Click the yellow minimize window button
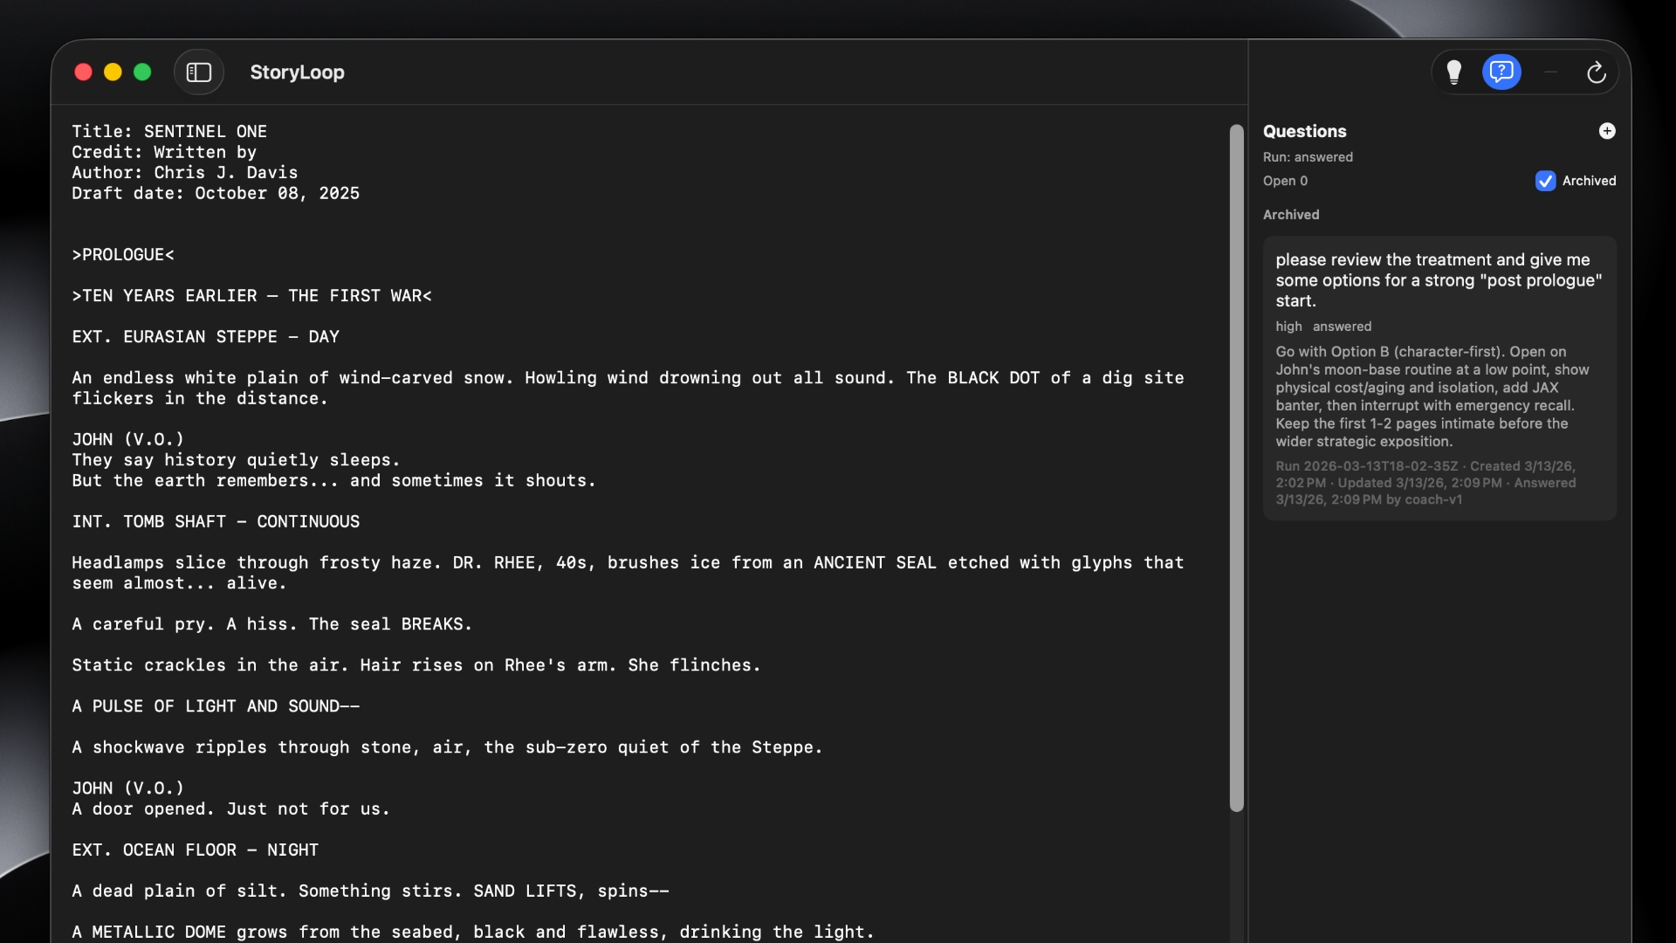Viewport: 1676px width, 943px height. (113, 72)
